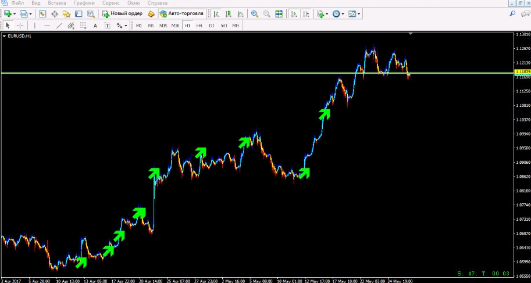Select the crosshair cursor tool
531x283 pixels.
coord(20,26)
